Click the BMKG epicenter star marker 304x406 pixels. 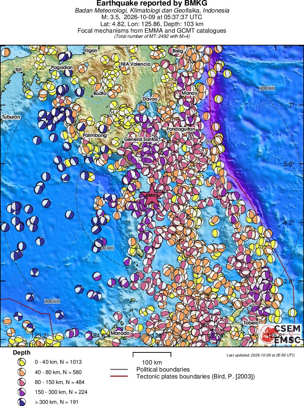click(x=151, y=196)
